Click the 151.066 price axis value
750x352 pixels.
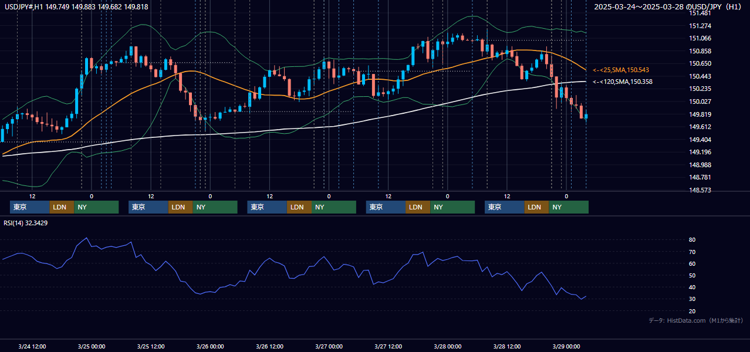(700, 39)
